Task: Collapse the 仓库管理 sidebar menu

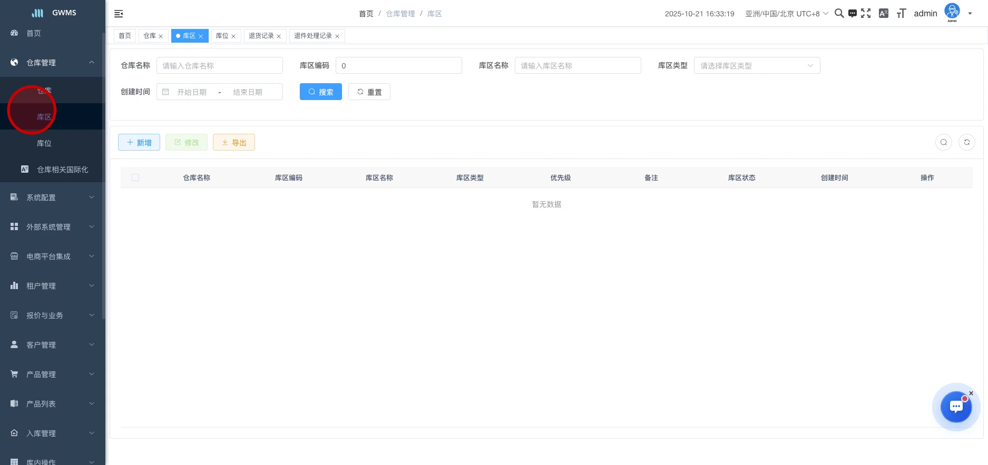Action: coord(53,63)
